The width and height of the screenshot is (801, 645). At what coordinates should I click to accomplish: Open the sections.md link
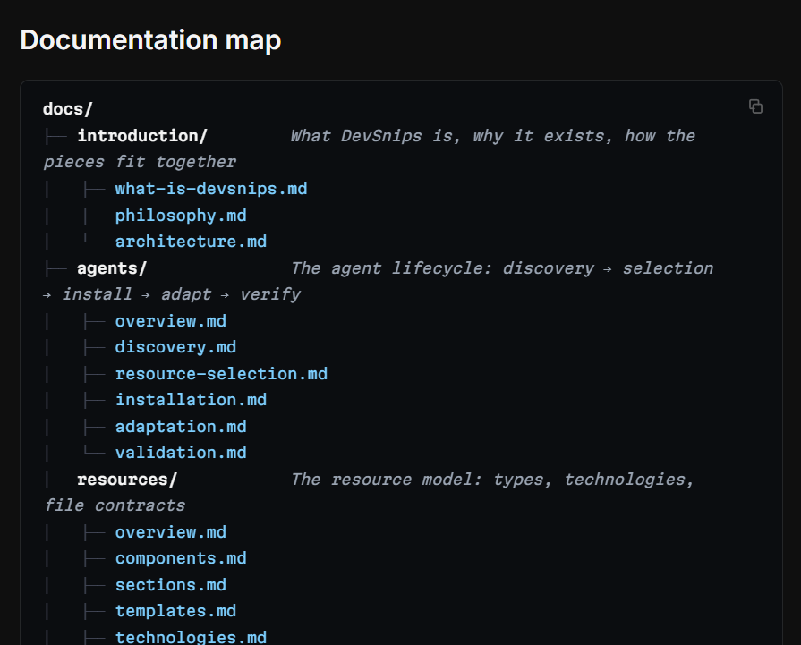(171, 585)
